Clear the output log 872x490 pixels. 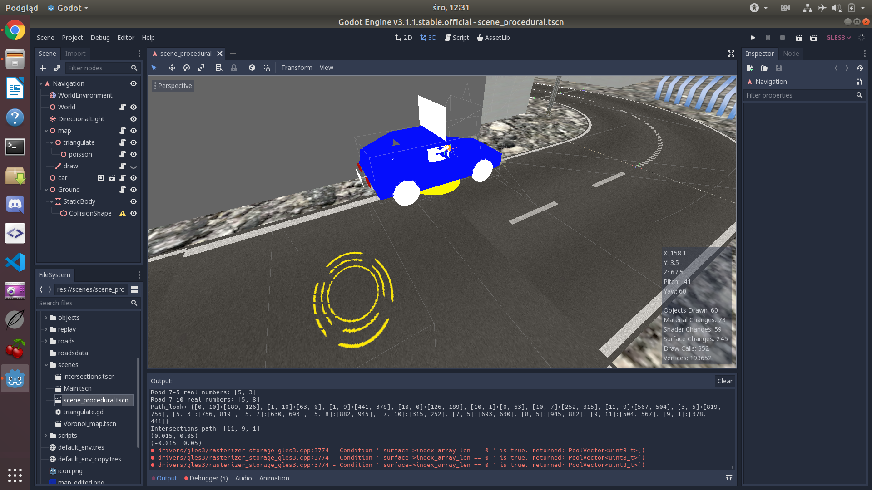[725, 381]
